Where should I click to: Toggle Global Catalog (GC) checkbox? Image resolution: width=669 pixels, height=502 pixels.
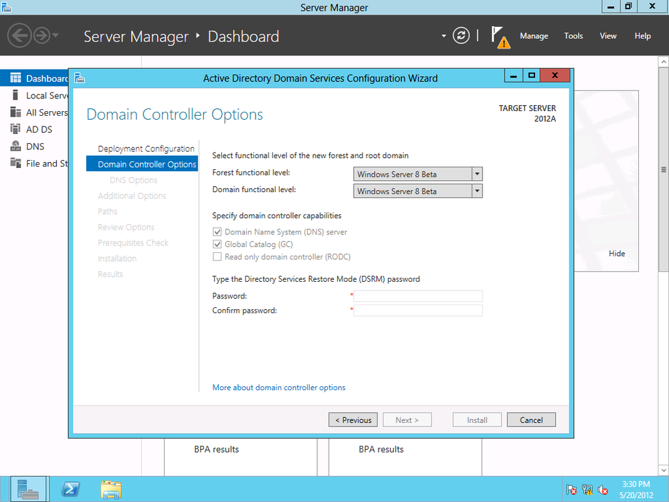217,244
